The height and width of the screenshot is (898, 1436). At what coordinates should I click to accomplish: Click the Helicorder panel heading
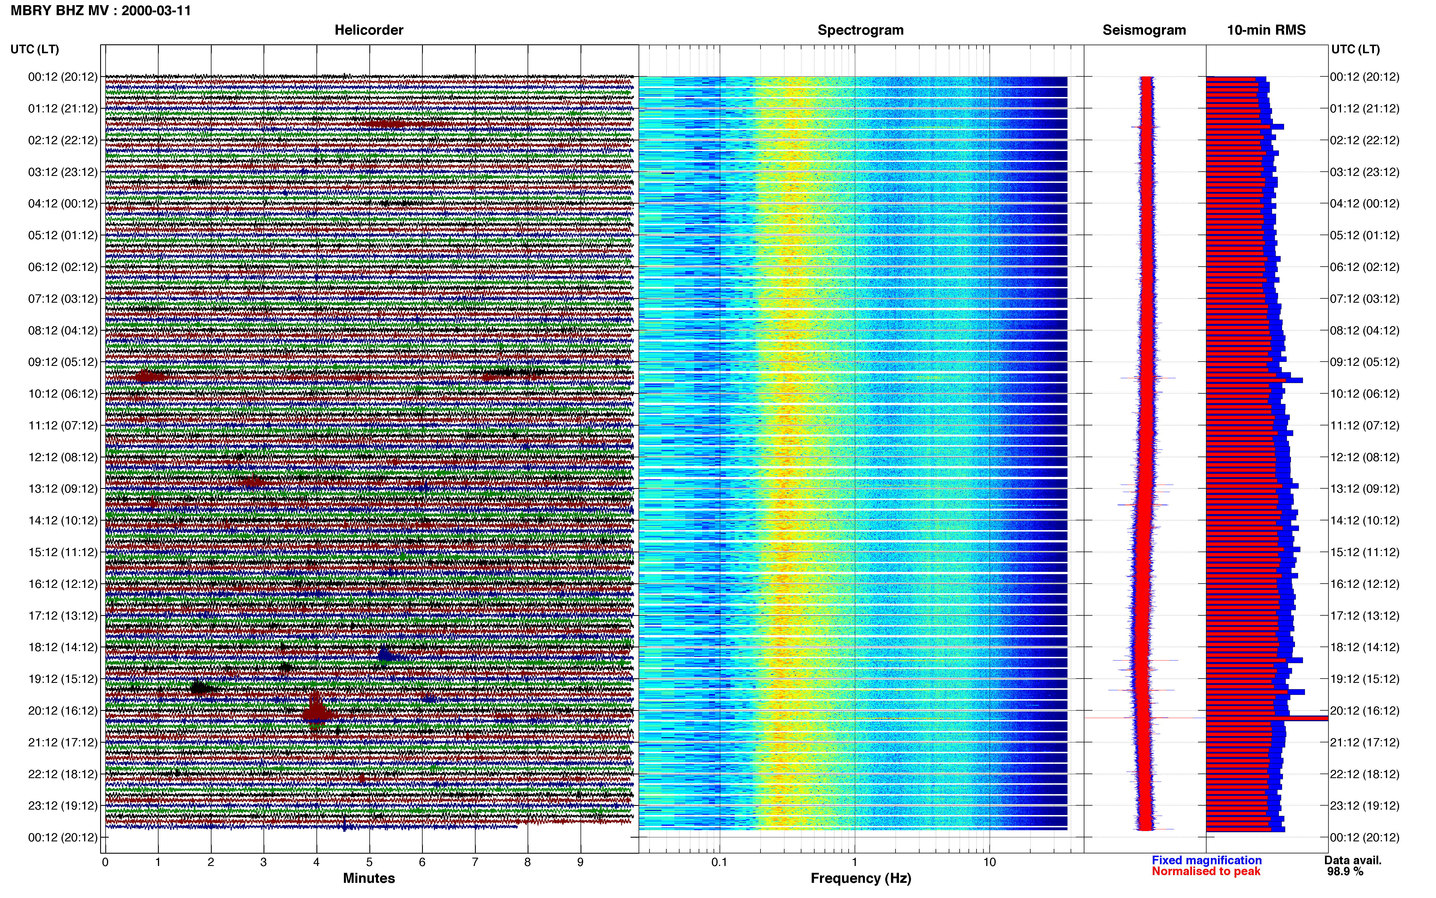369,30
